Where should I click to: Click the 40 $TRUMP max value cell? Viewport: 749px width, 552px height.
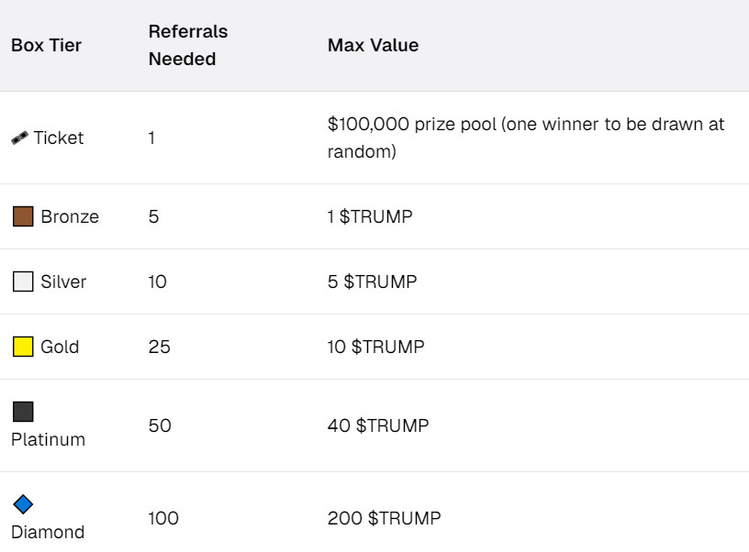point(378,425)
